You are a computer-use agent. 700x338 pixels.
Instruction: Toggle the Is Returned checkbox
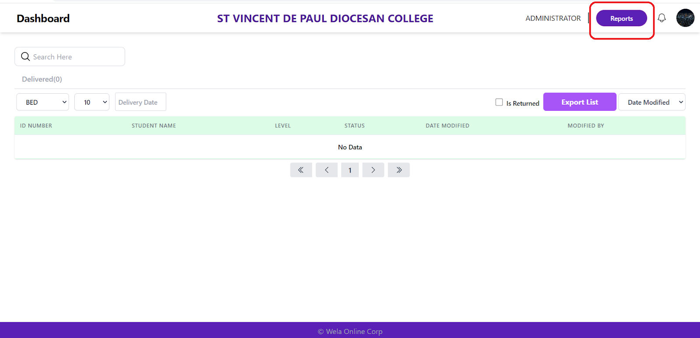pos(499,102)
